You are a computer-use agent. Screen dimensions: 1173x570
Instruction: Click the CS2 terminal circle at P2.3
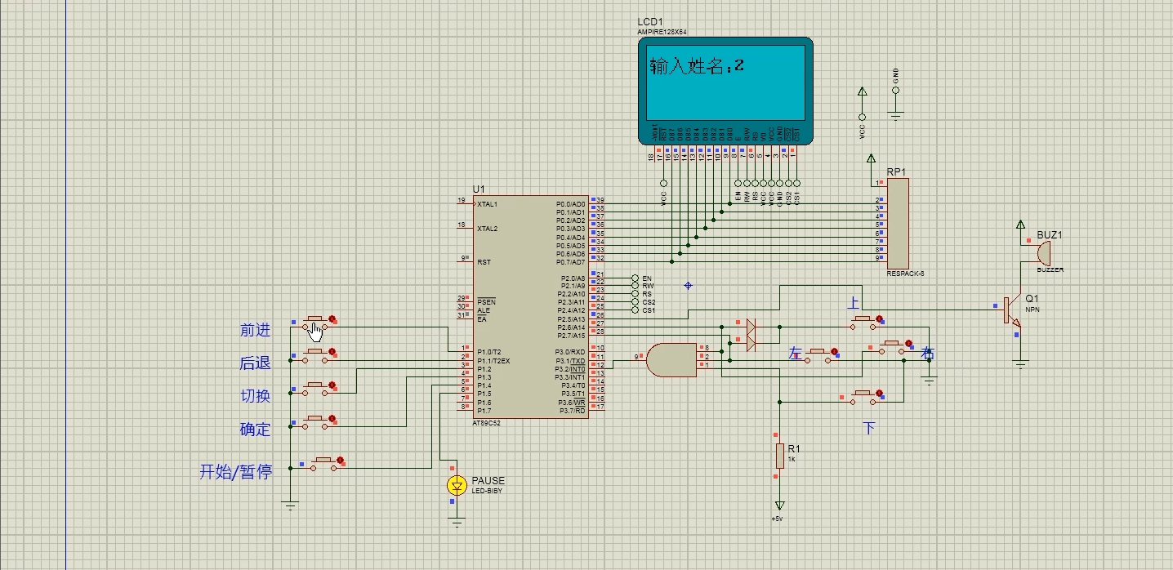635,303
